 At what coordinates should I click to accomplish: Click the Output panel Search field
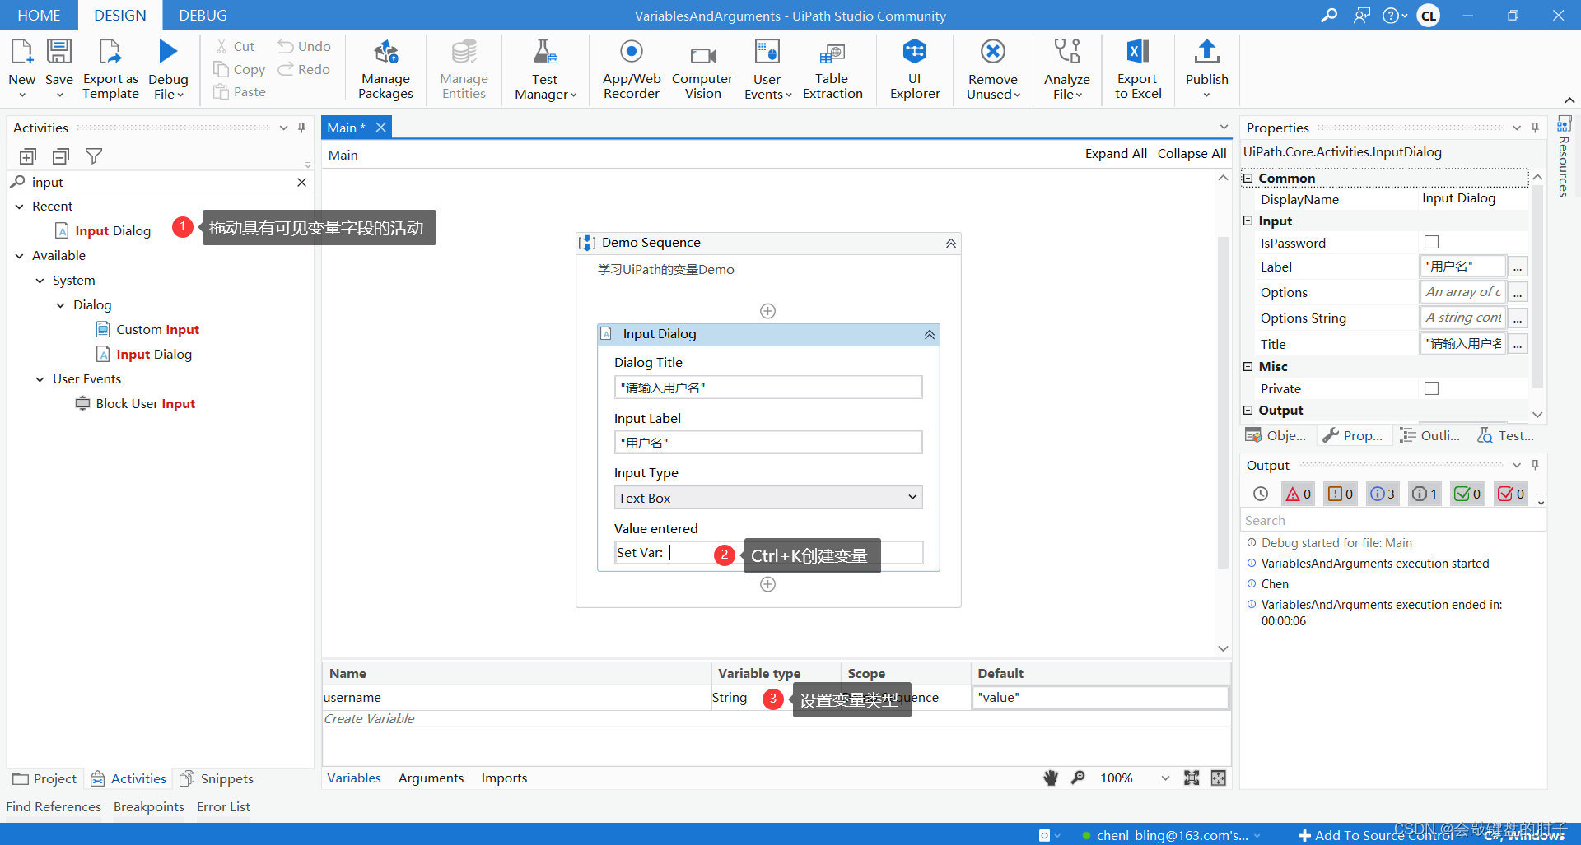[1392, 521]
